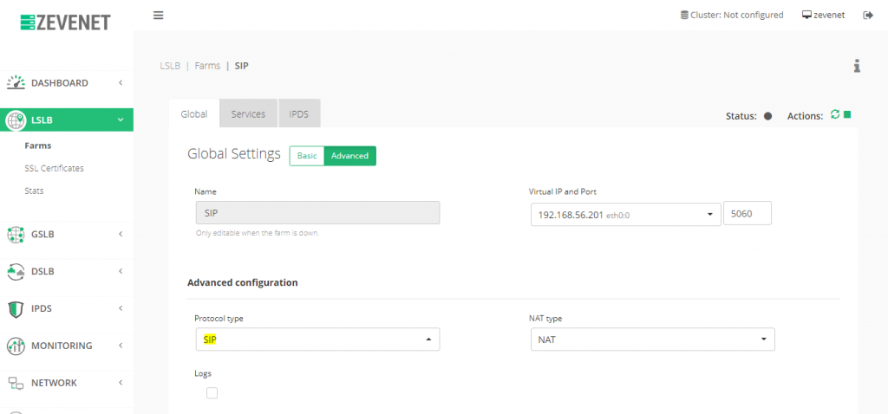Switch to the Services tab
The height and width of the screenshot is (414, 888).
click(x=248, y=113)
